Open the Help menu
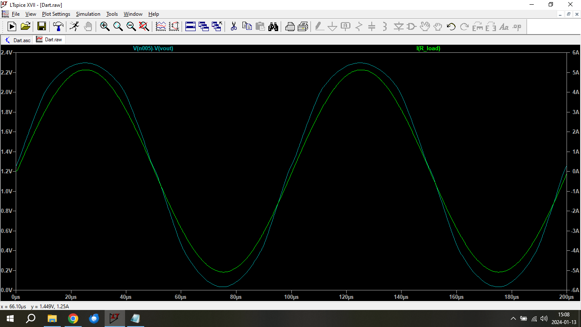 point(154,14)
